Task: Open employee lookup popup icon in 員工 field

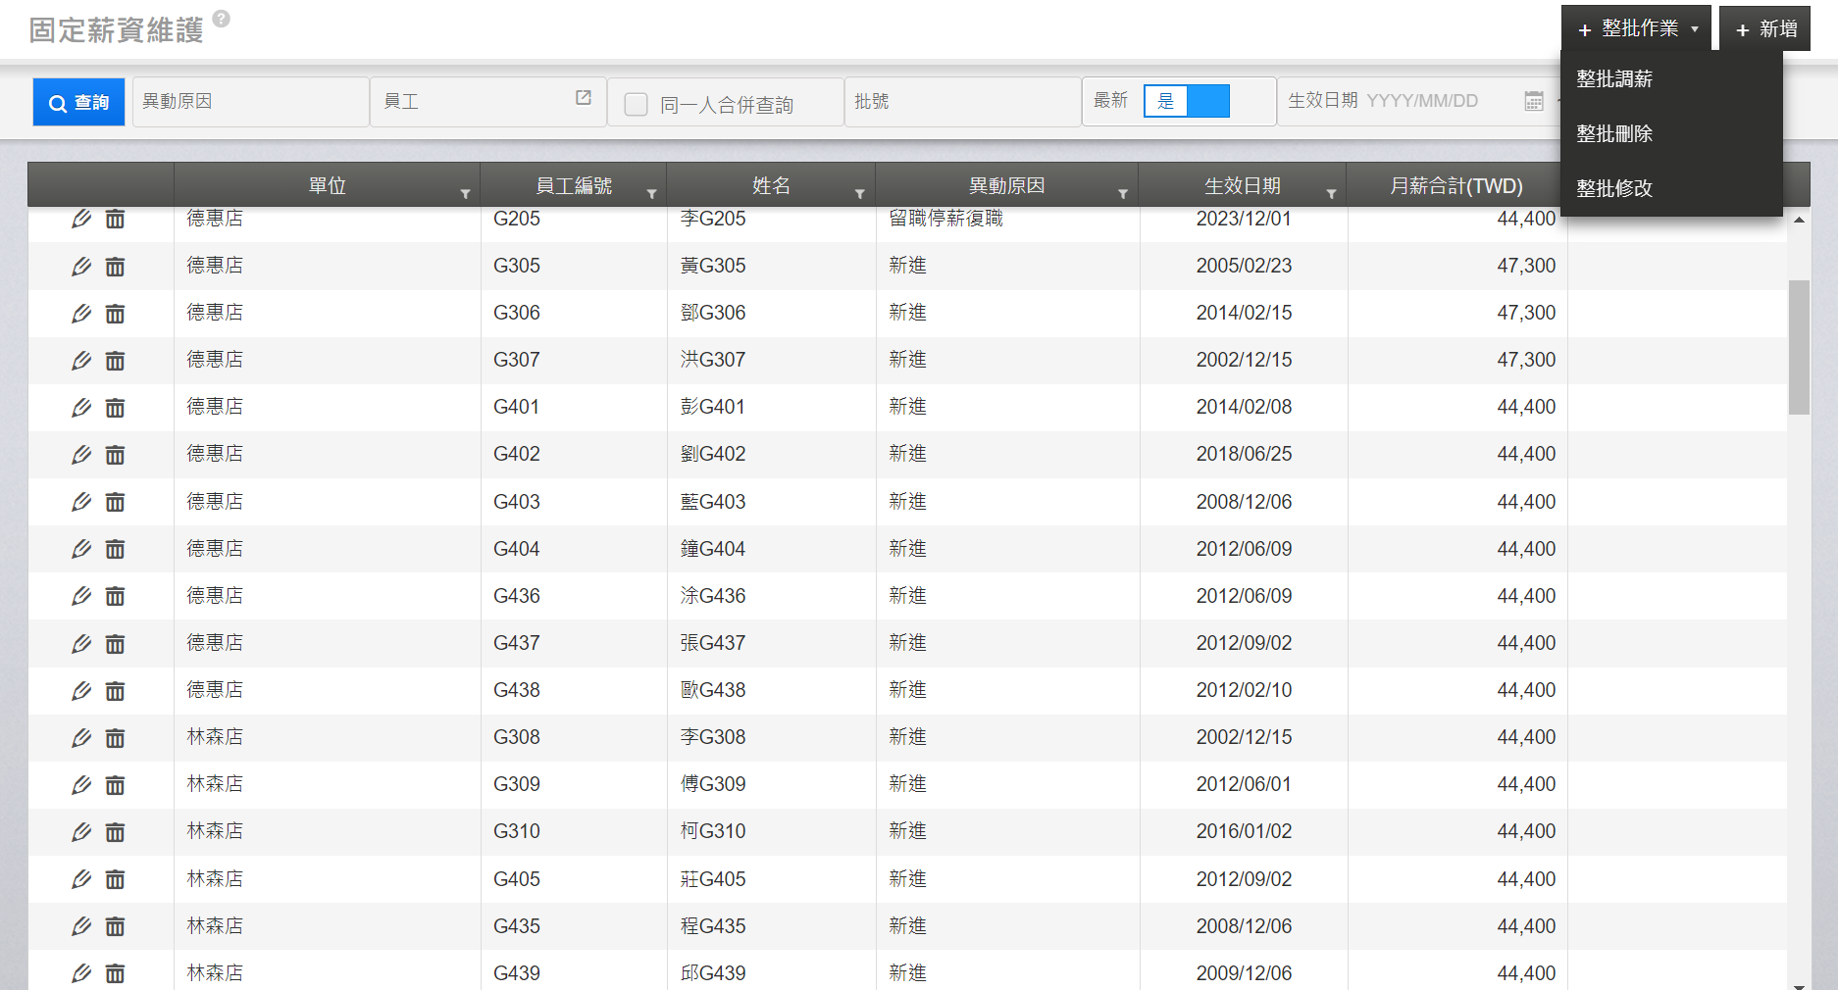Action: [584, 98]
